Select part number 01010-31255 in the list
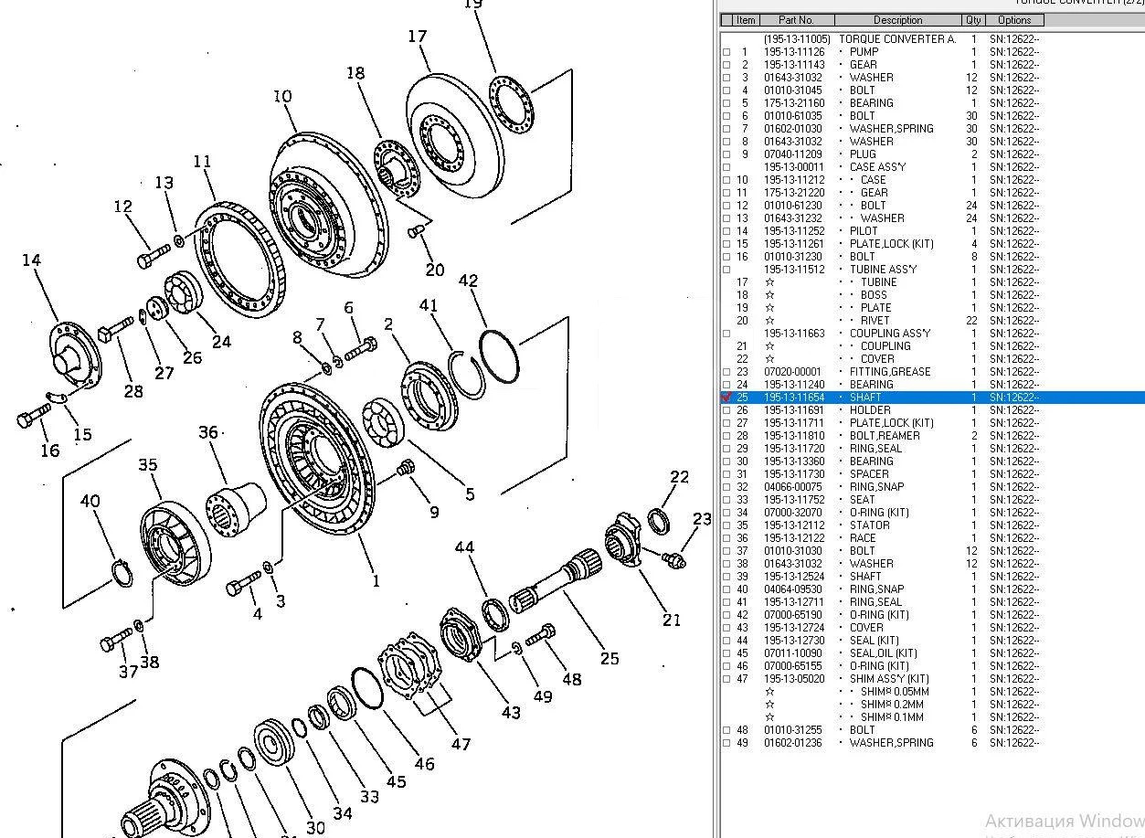The width and height of the screenshot is (1145, 838). point(793,730)
